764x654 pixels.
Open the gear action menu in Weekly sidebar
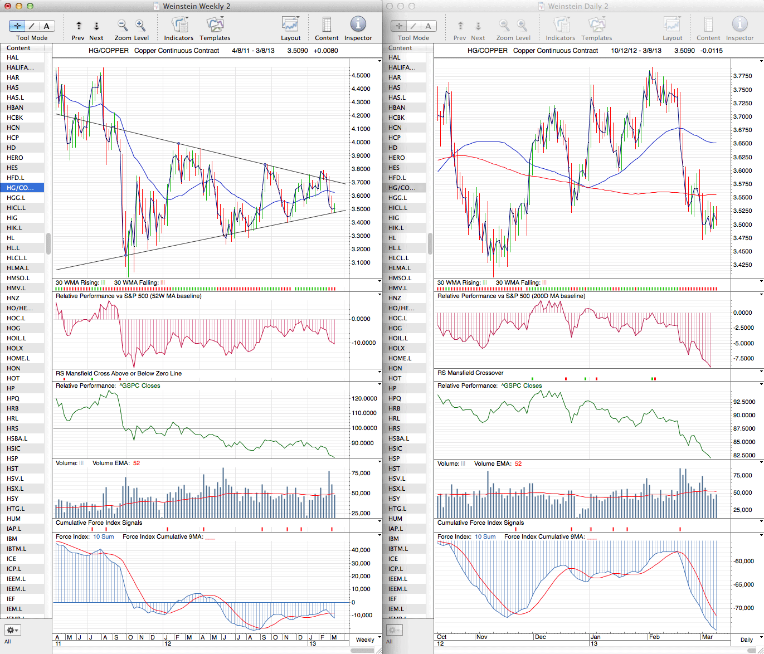pyautogui.click(x=13, y=630)
